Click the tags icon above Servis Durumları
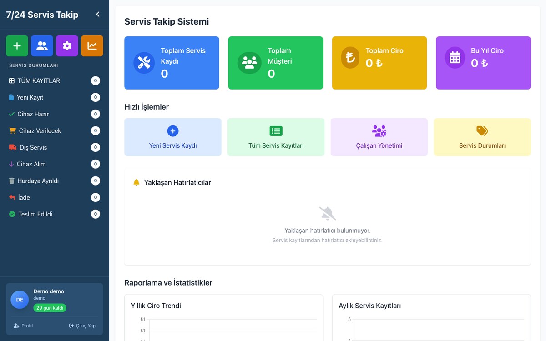This screenshot has width=546, height=341. point(482,131)
